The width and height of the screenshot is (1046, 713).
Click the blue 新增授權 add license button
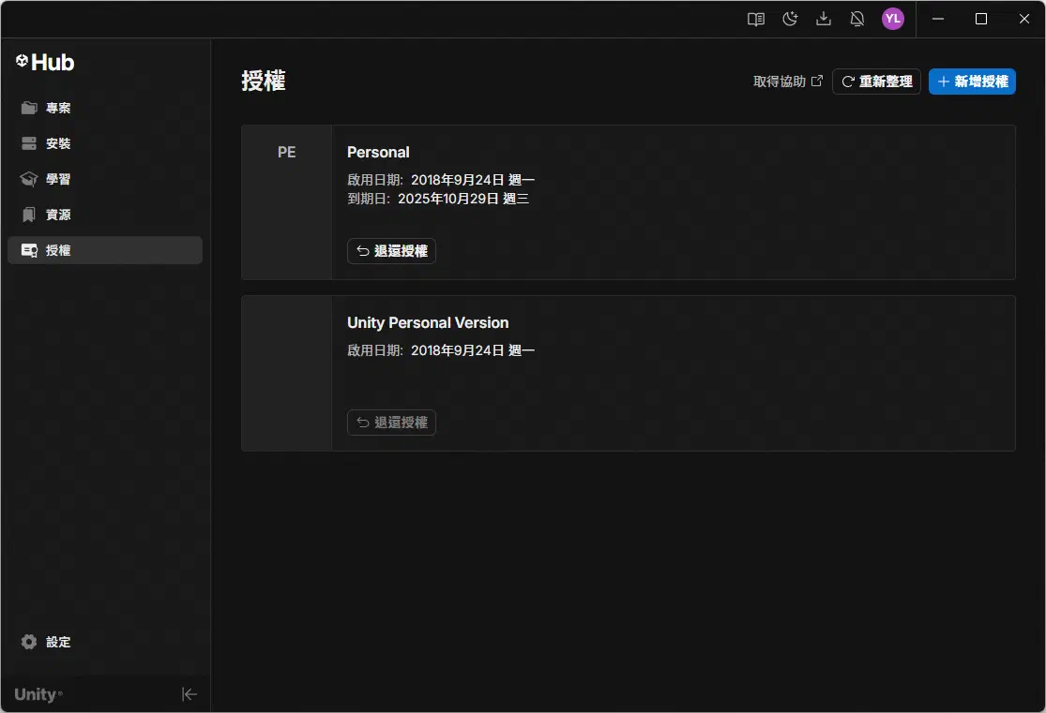[x=972, y=82]
